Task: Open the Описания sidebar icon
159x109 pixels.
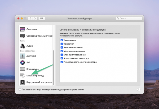Action: coord(23,29)
